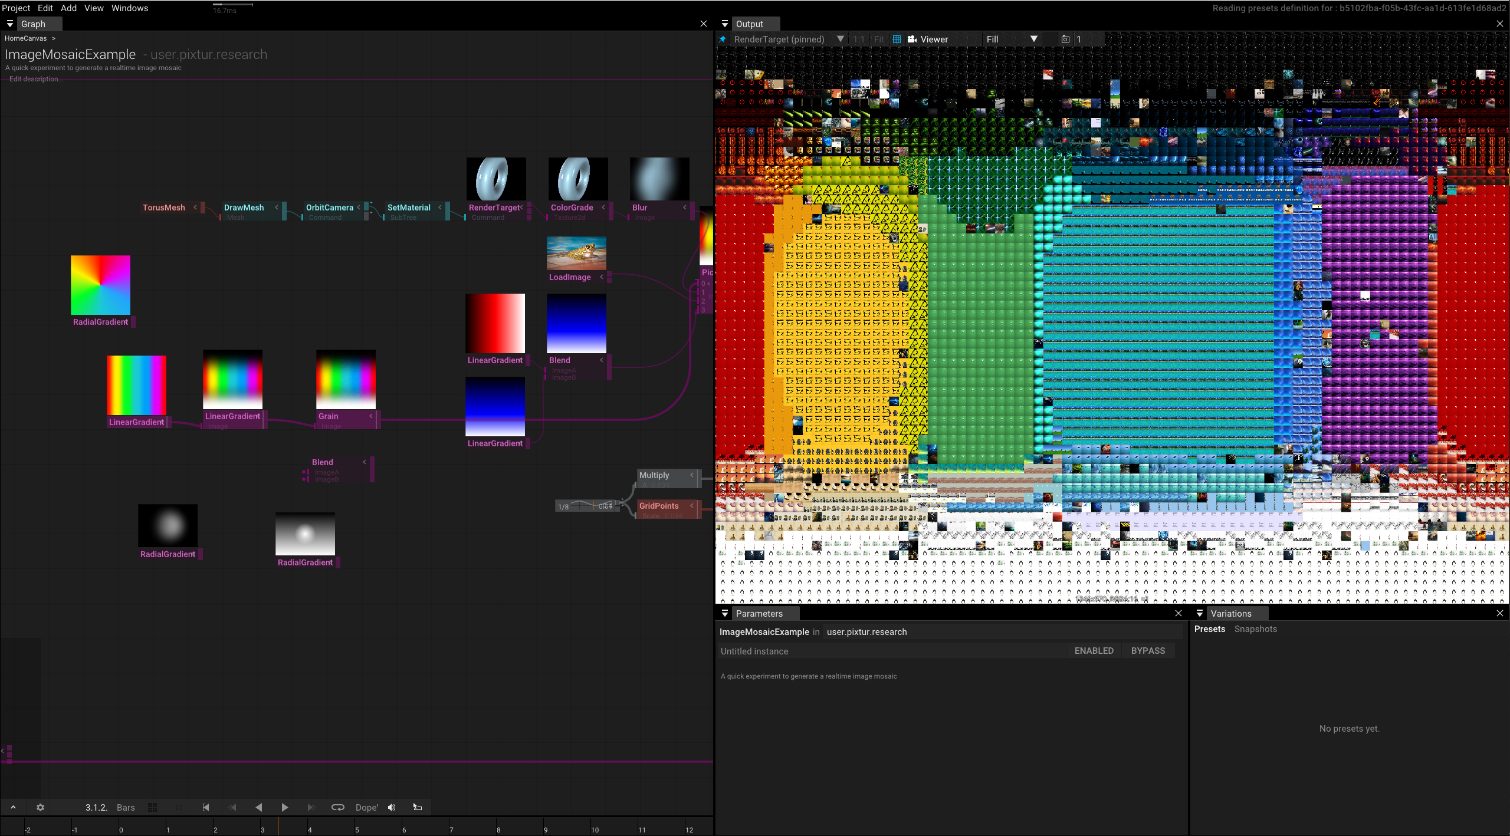The height and width of the screenshot is (836, 1510).
Task: Toggle the loop playback icon
Action: [337, 807]
